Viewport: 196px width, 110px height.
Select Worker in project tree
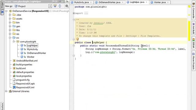pos(31,57)
